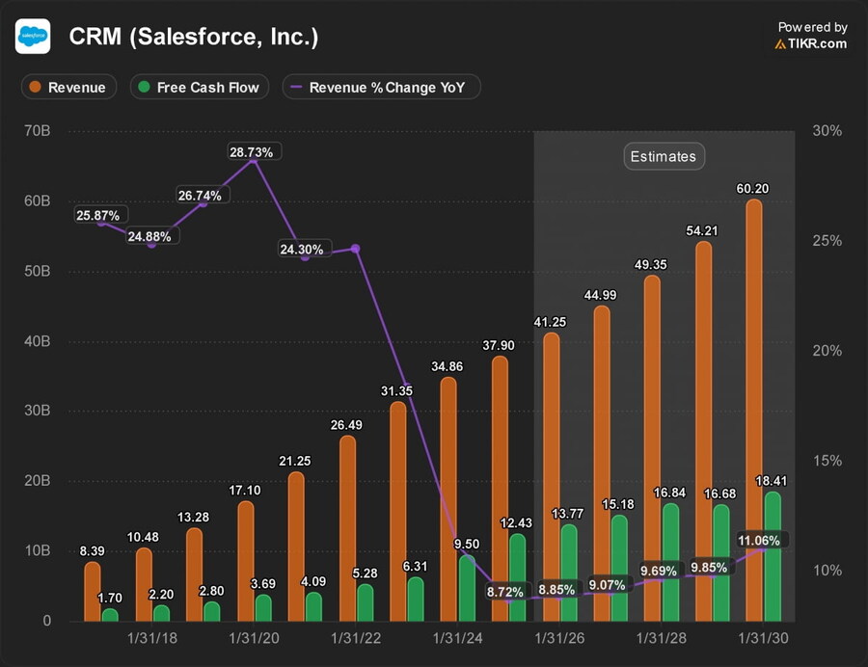Select the 8.39 revenue bar
The width and height of the screenshot is (868, 667).
click(x=93, y=591)
